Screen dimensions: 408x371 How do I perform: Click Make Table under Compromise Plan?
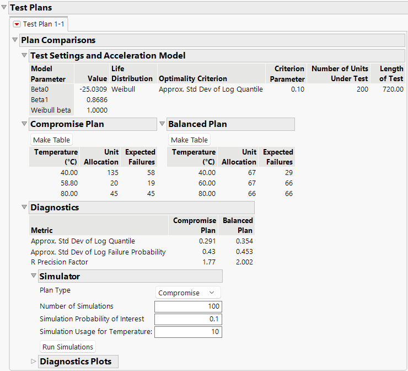(51, 140)
